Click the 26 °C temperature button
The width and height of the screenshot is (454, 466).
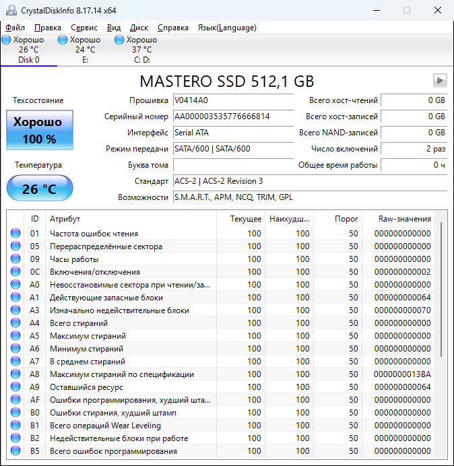[40, 189]
